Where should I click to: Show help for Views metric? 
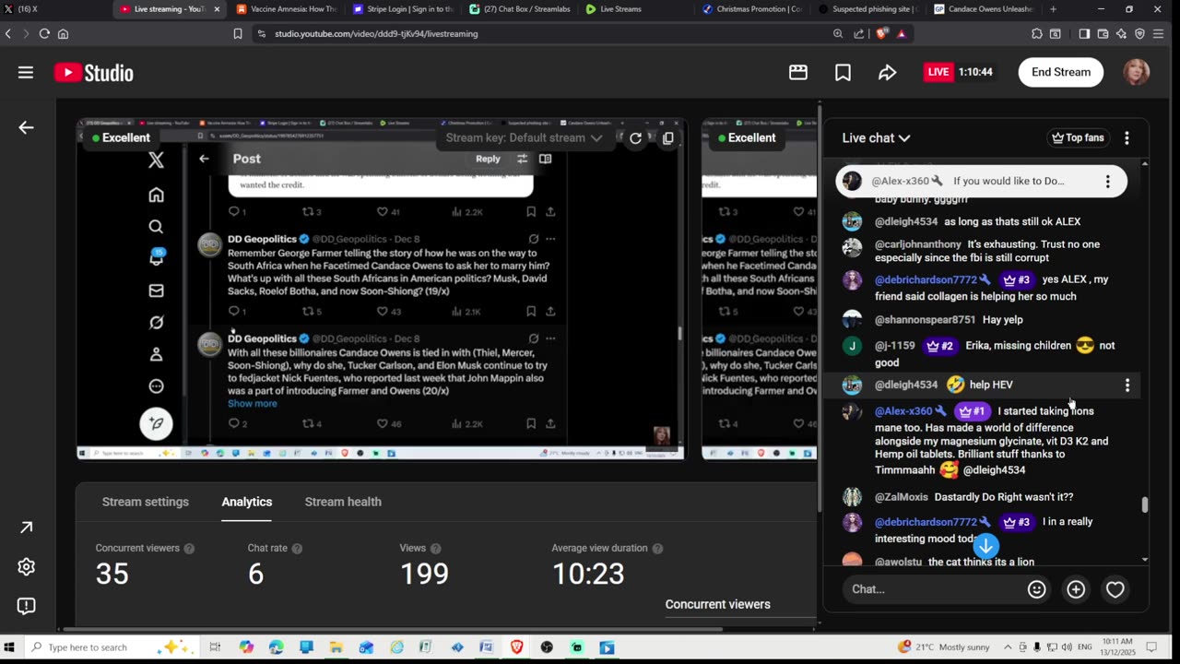[435, 549]
